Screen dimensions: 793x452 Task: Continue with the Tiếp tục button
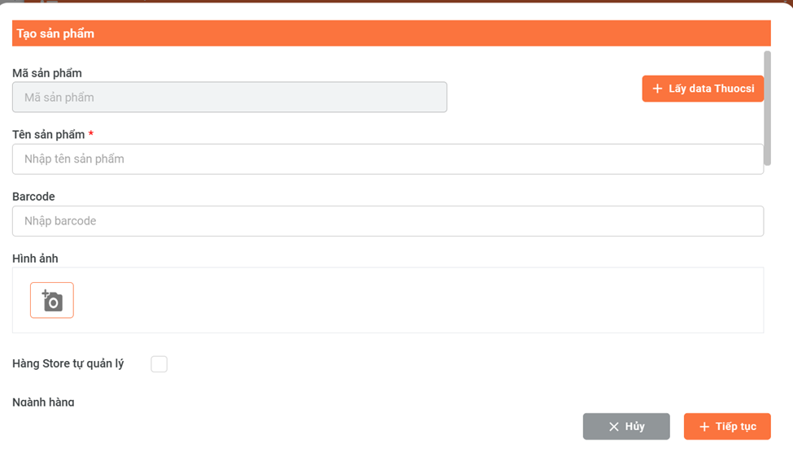[726, 427]
